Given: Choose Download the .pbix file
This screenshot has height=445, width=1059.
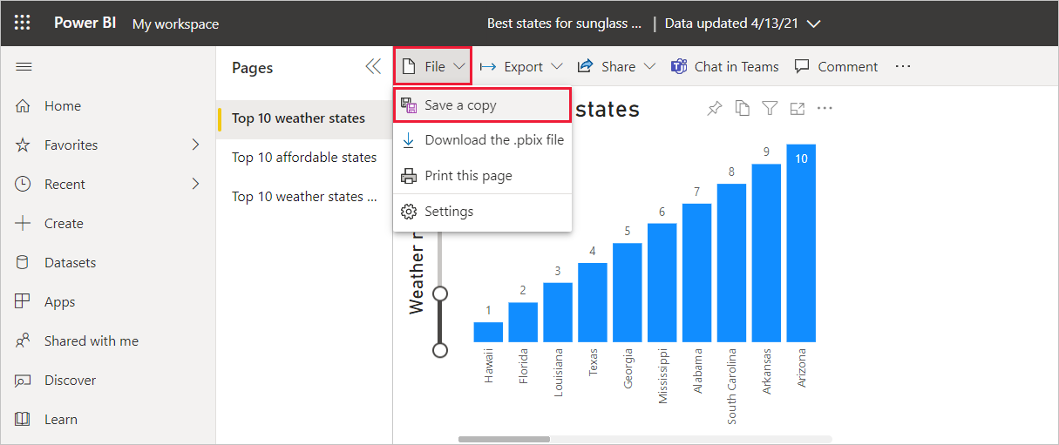Looking at the screenshot, I should click(493, 140).
